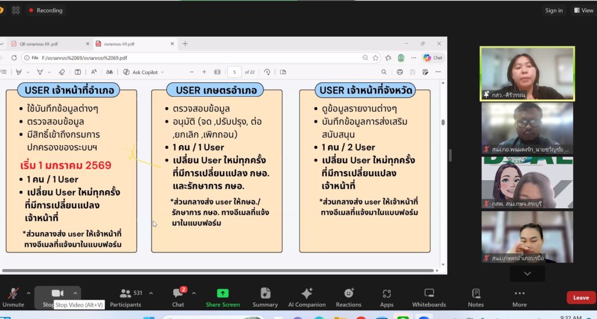Unmute the microphone in Zoom
The height and width of the screenshot is (319, 597).
(x=13, y=295)
